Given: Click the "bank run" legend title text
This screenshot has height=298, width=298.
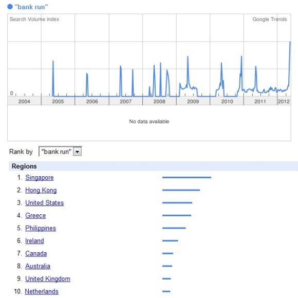Looking at the screenshot, I should (31, 7).
